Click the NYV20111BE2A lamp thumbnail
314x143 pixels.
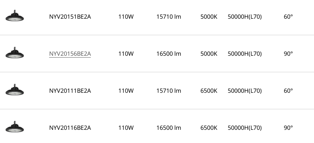tap(15, 90)
